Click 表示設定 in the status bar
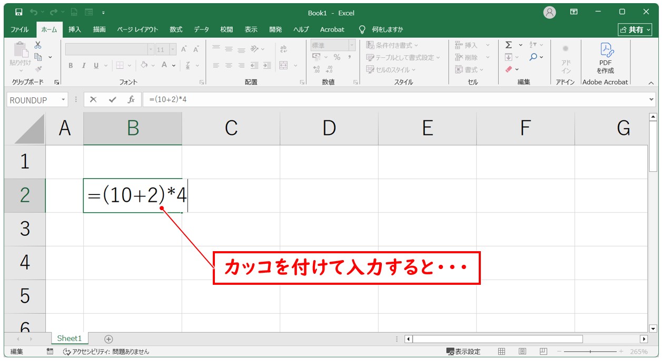The height and width of the screenshot is (361, 662). point(463,352)
